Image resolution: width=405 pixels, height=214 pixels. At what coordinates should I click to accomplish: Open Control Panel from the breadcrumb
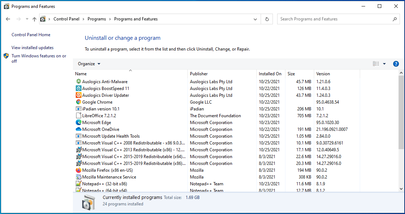66,19
